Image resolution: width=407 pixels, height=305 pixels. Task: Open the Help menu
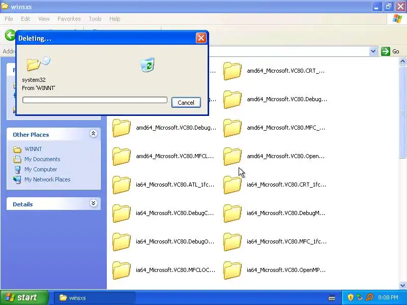pos(115,19)
